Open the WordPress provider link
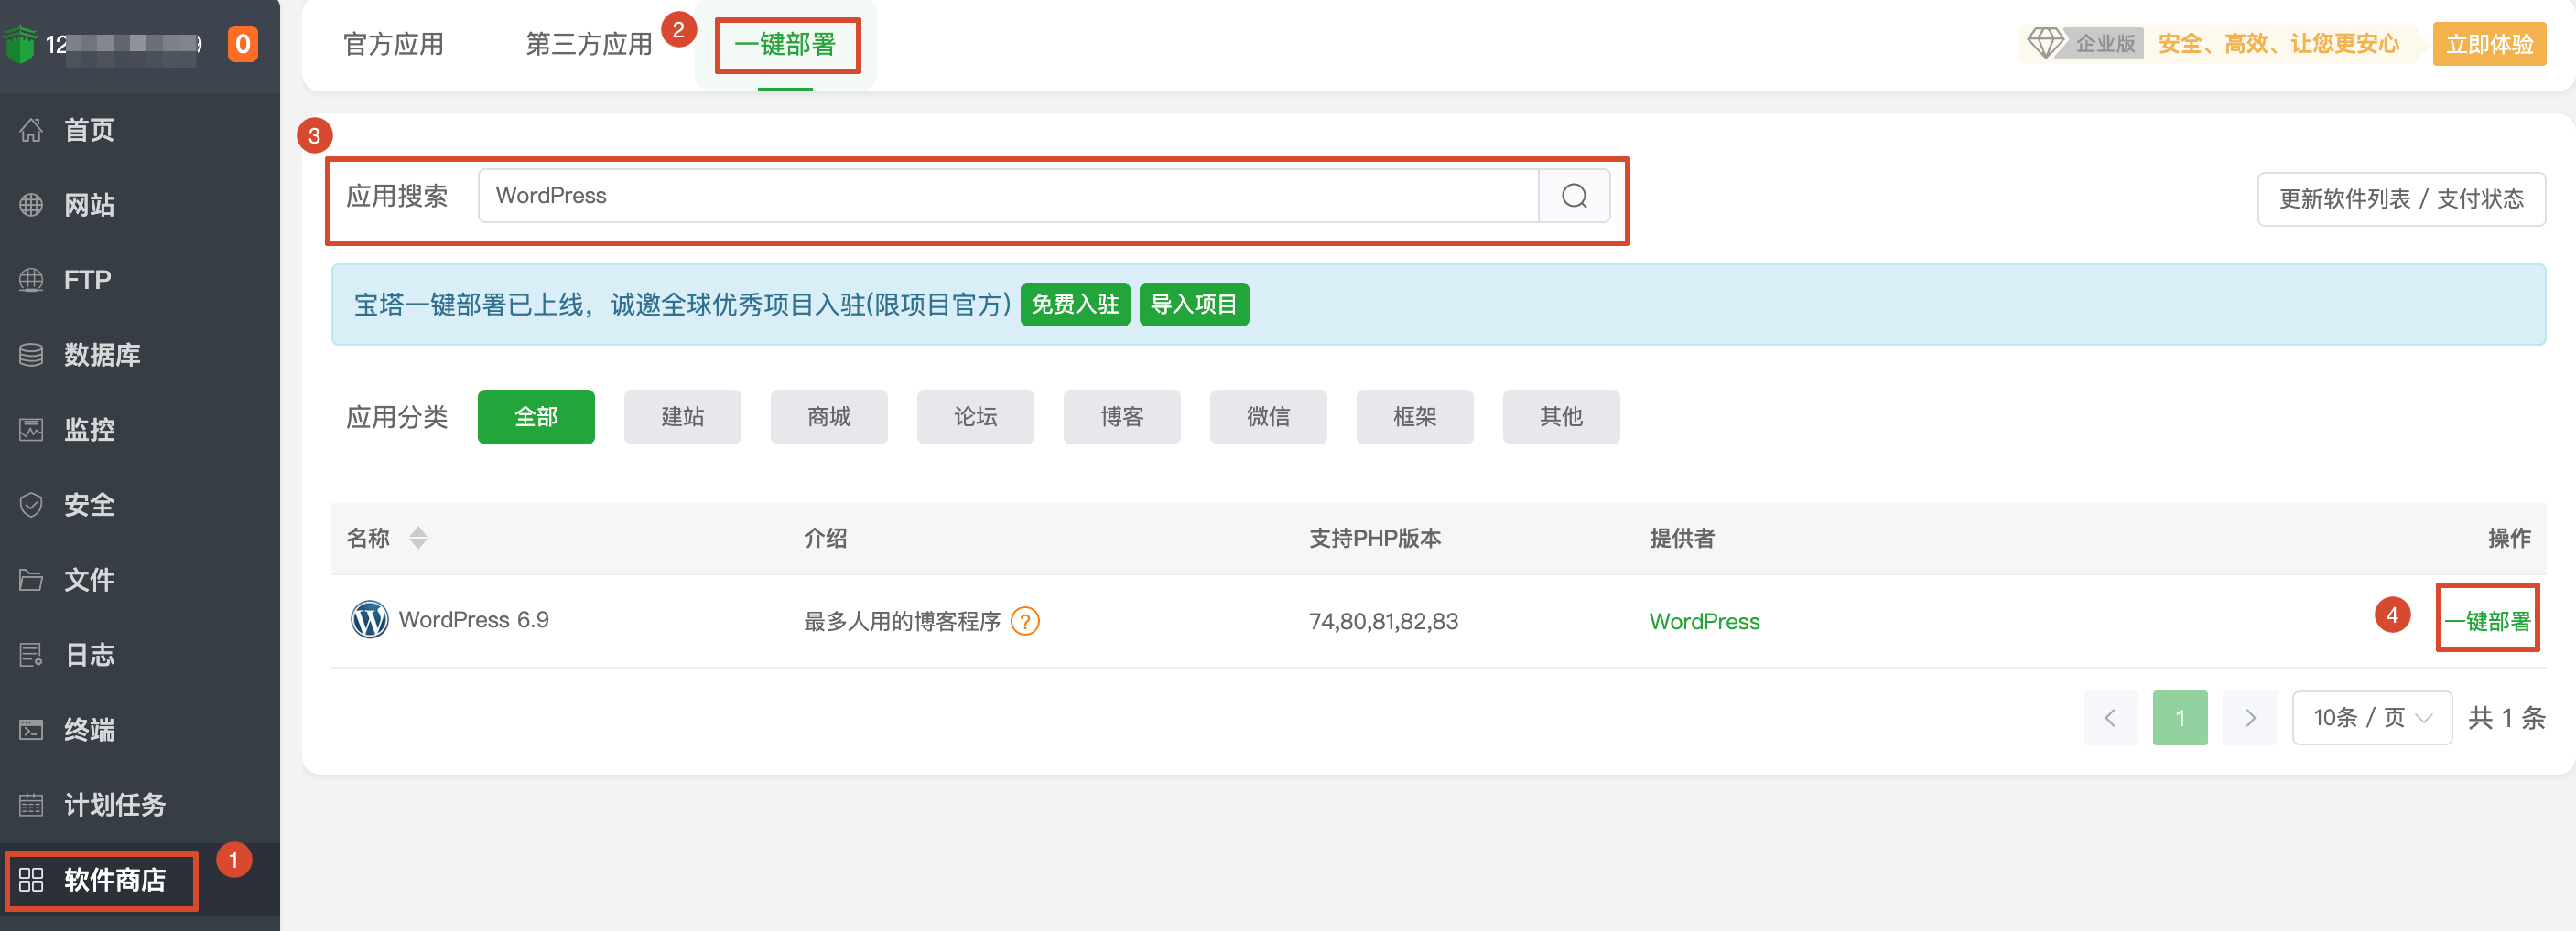 pos(1704,621)
